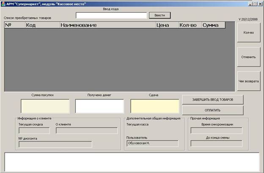Select the Код column header
This screenshot has height=173, width=264.
pos(43,25)
